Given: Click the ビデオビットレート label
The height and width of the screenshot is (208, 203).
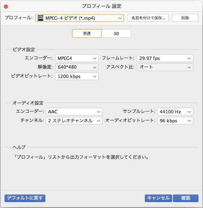Looking at the screenshot, I should click(x=32, y=76).
